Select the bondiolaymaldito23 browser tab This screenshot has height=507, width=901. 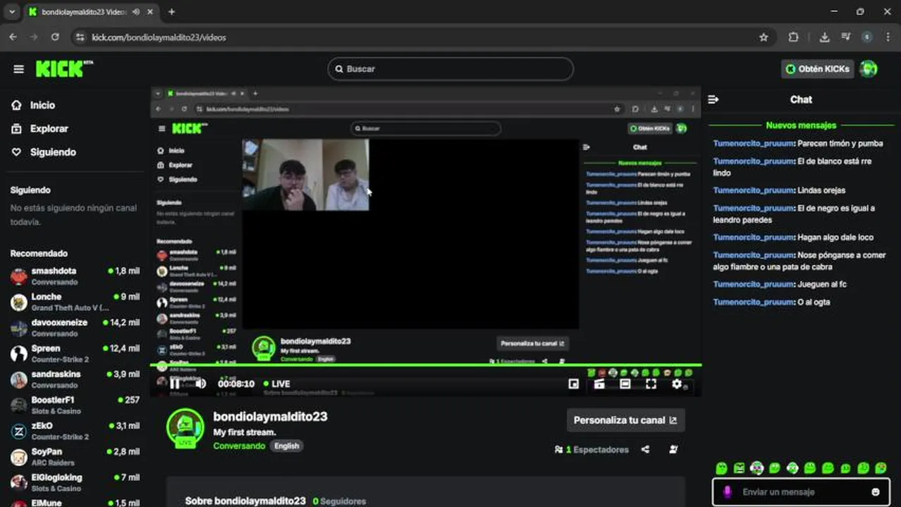click(90, 12)
